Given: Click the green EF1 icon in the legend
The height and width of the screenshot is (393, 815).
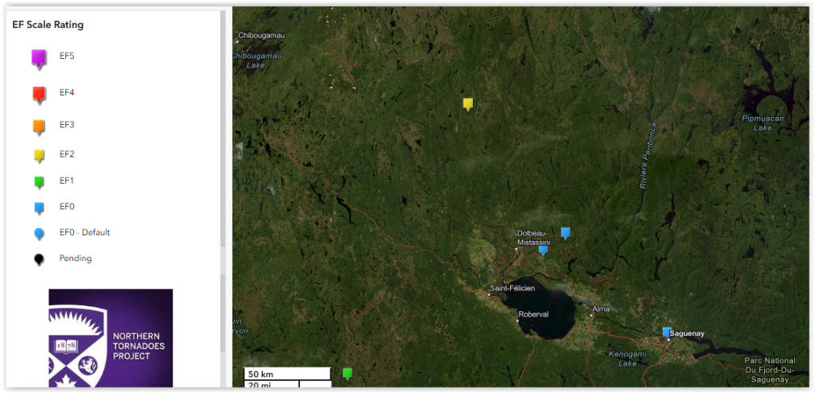Looking at the screenshot, I should coord(38,182).
